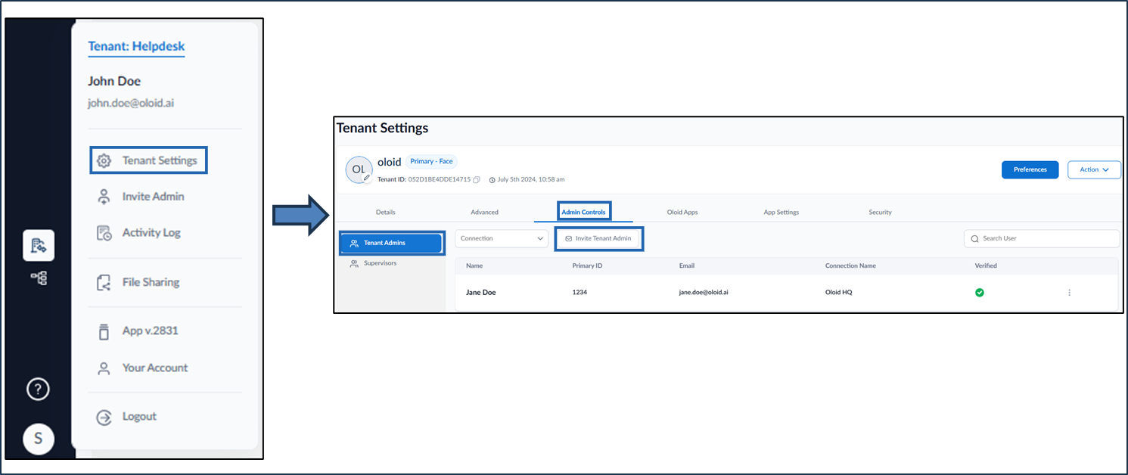Open Tenant Settings from the profile menu
Viewport: 1128px width, 475px height.
click(x=148, y=160)
